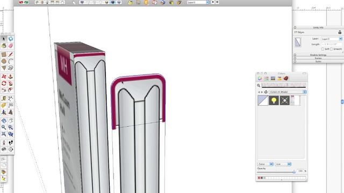344x193 pixels.
Task: Activate the Orbit camera tool
Action: pyautogui.click(x=4, y=121)
